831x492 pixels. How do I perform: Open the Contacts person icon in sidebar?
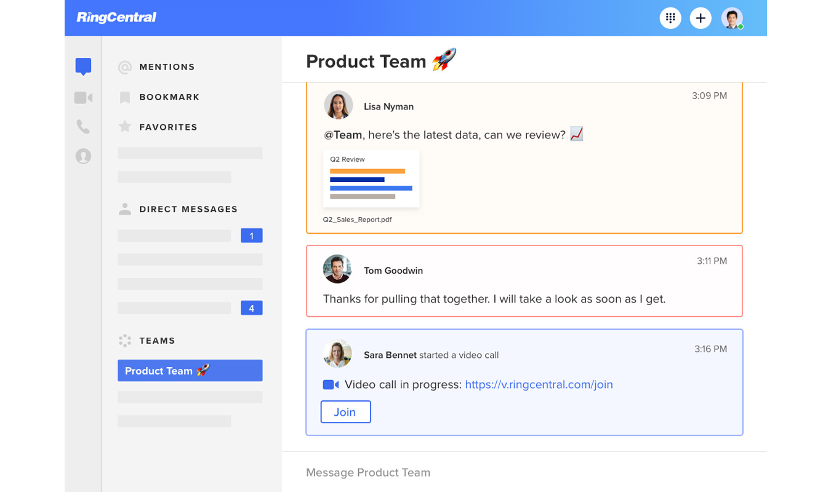tap(83, 156)
